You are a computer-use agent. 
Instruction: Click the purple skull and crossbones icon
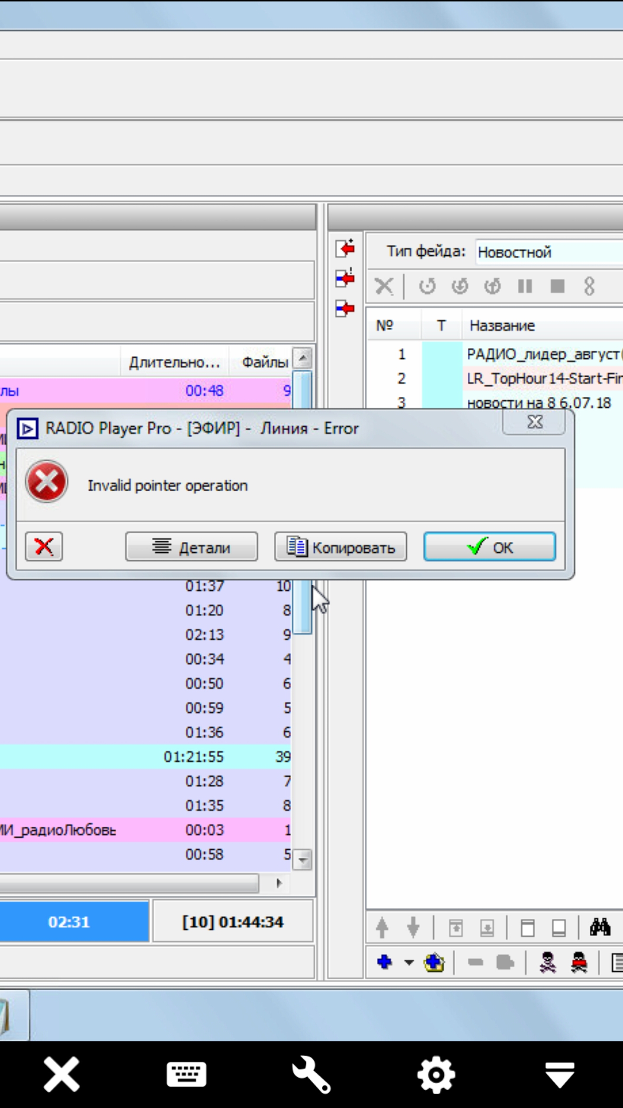pyautogui.click(x=548, y=963)
